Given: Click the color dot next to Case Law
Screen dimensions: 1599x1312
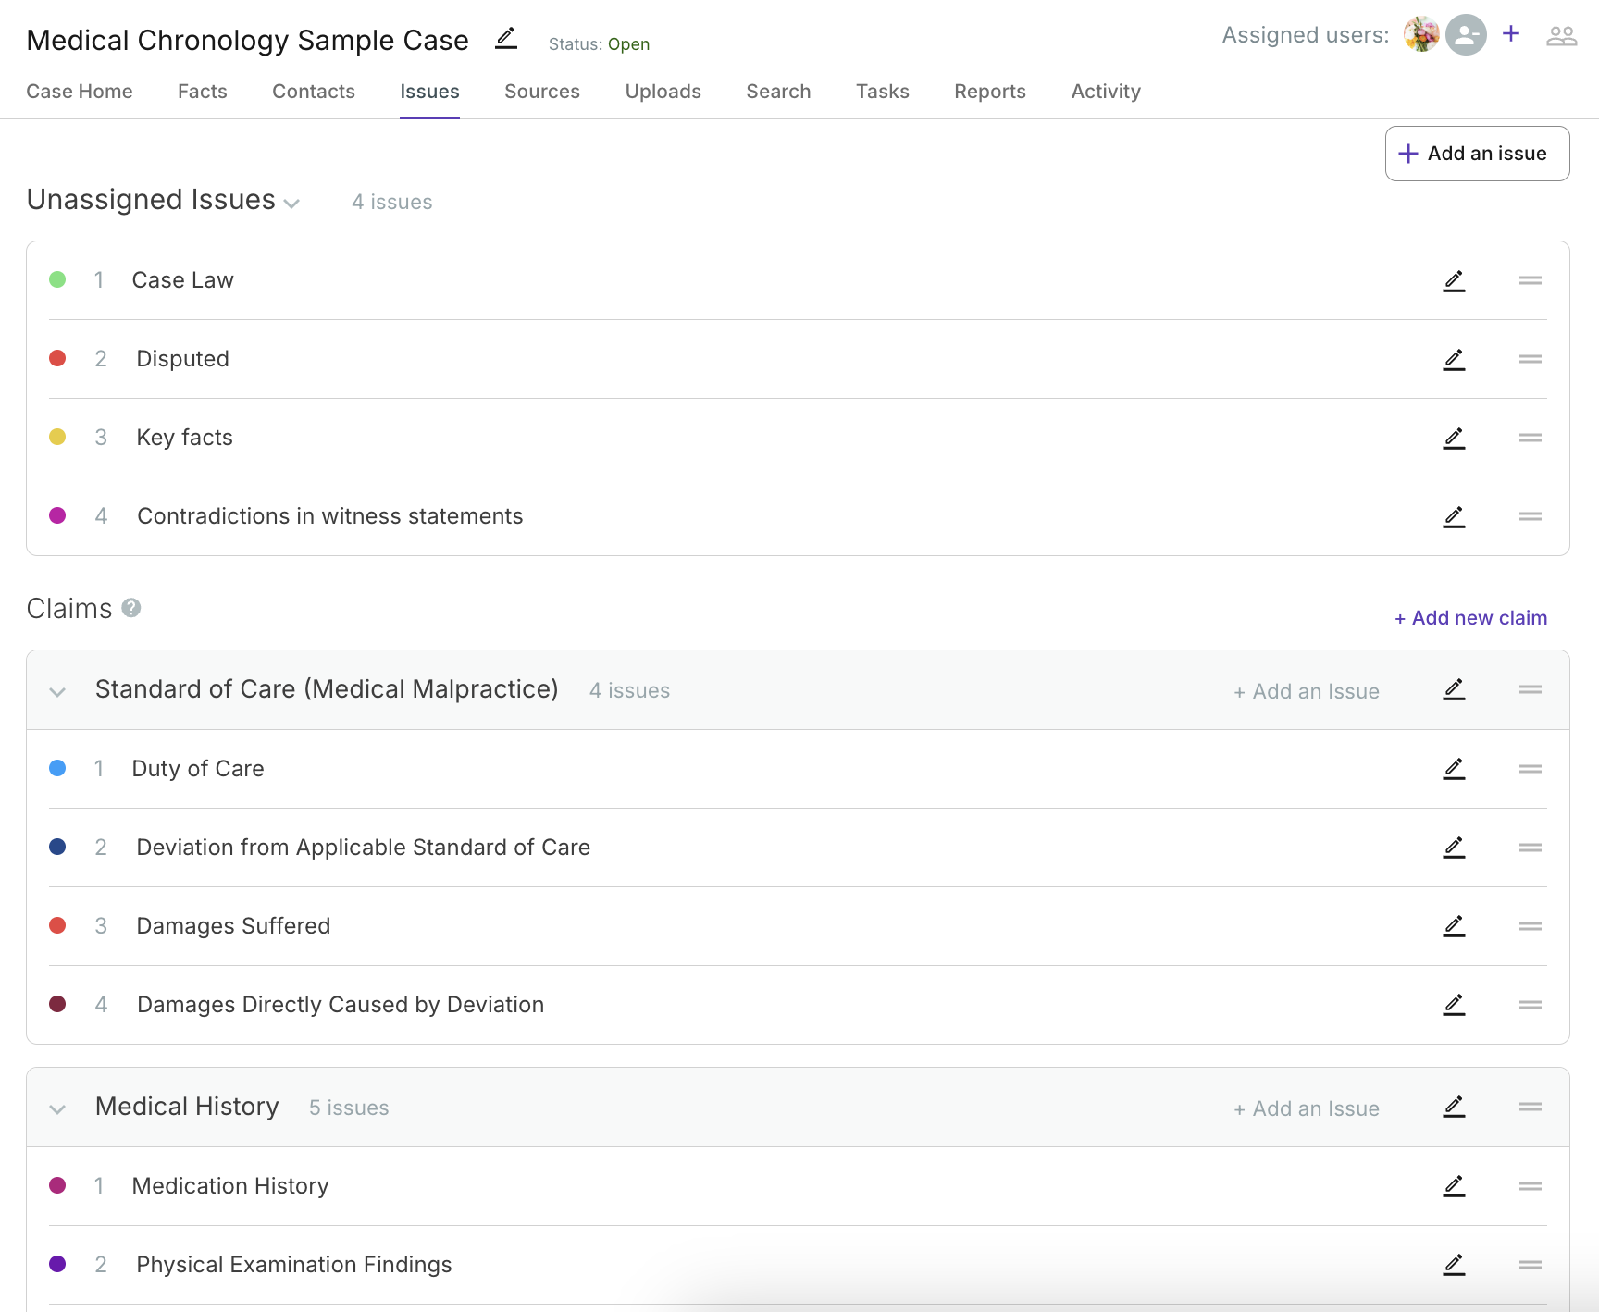Looking at the screenshot, I should coord(57,279).
